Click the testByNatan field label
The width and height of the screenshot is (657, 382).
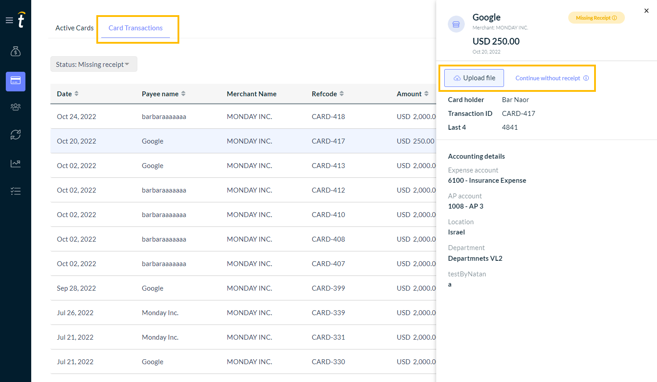(467, 274)
